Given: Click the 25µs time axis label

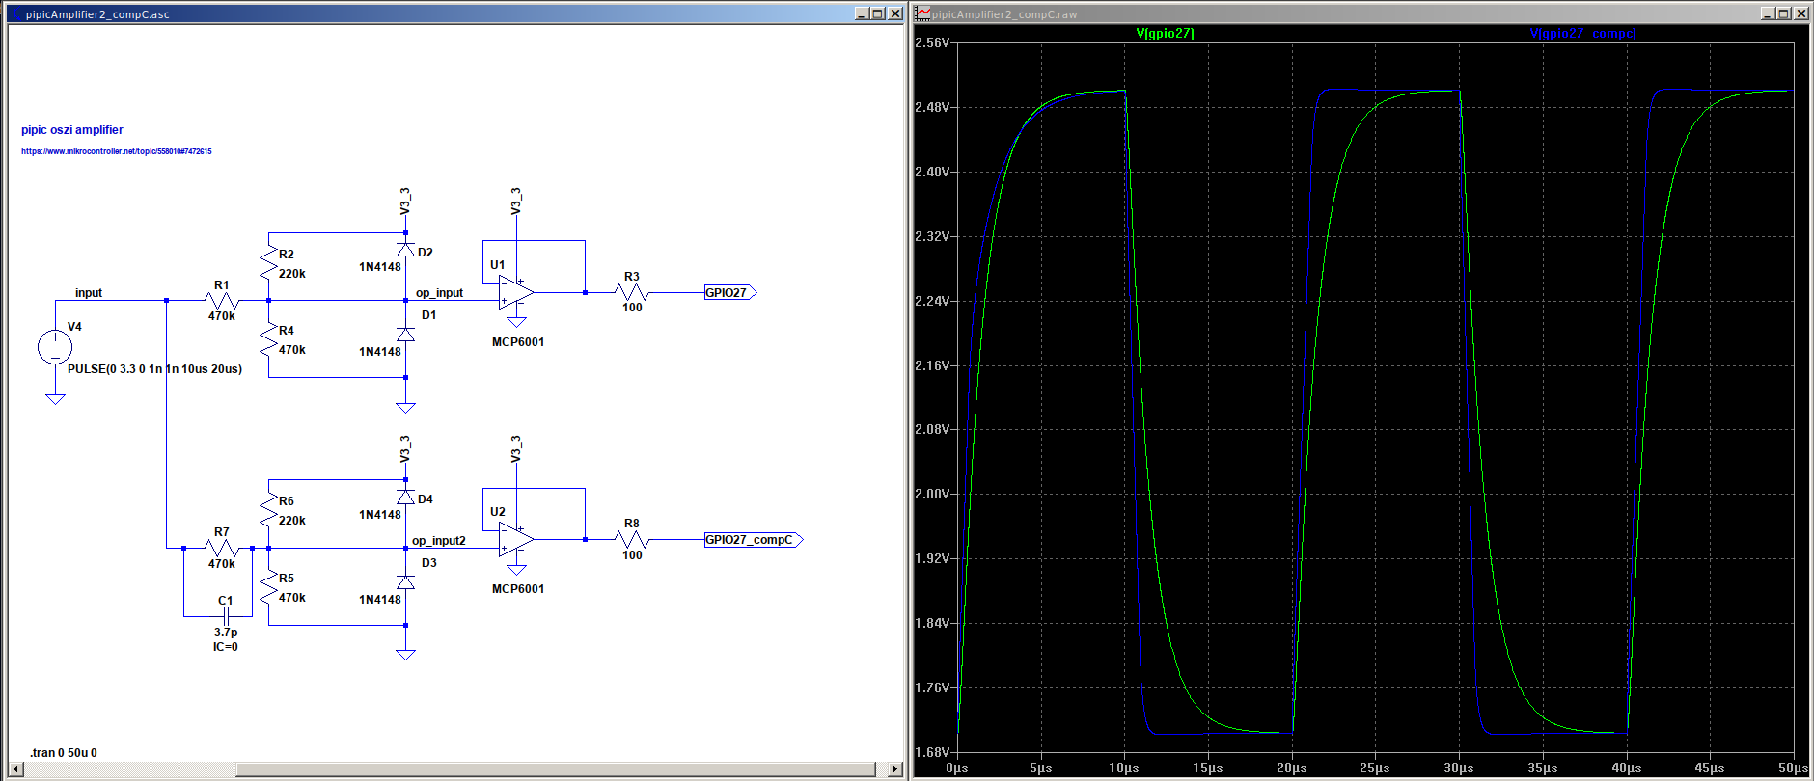Looking at the screenshot, I should point(1375,768).
